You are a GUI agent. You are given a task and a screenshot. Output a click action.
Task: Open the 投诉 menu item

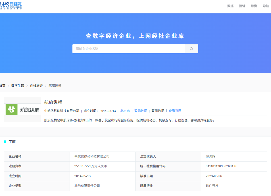click(242, 6)
